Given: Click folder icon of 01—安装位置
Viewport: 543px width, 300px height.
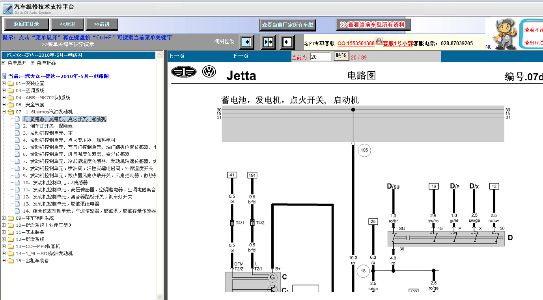Looking at the screenshot, I should pos(11,83).
